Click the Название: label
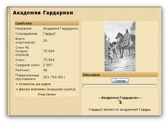The height and width of the screenshot is (122, 168). (x=24, y=29)
